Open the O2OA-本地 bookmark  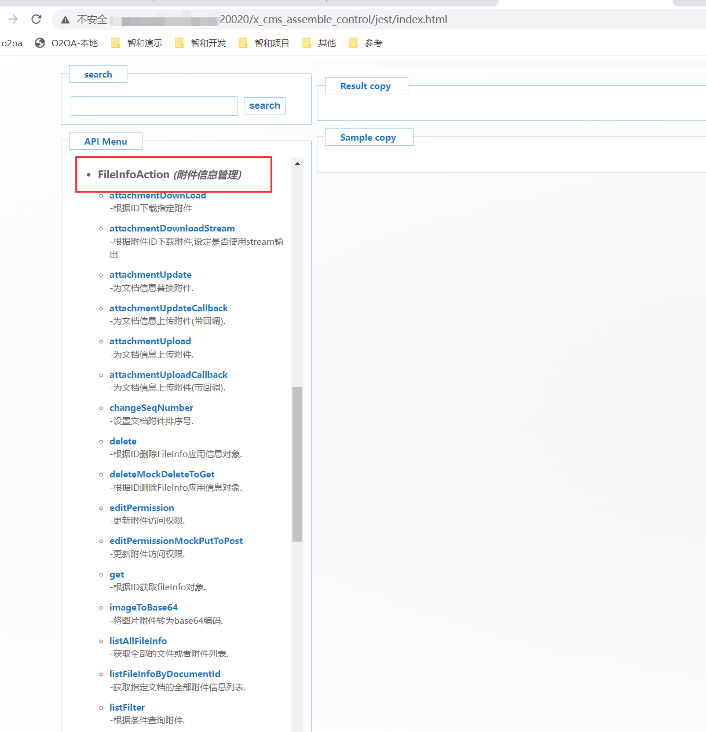click(67, 43)
